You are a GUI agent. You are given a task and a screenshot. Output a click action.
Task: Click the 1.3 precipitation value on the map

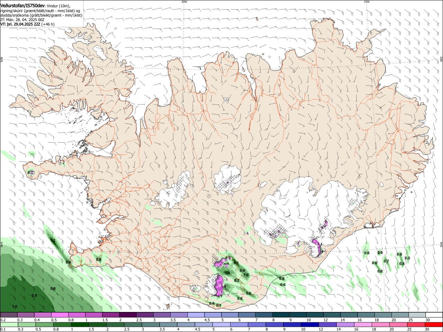coord(227,273)
